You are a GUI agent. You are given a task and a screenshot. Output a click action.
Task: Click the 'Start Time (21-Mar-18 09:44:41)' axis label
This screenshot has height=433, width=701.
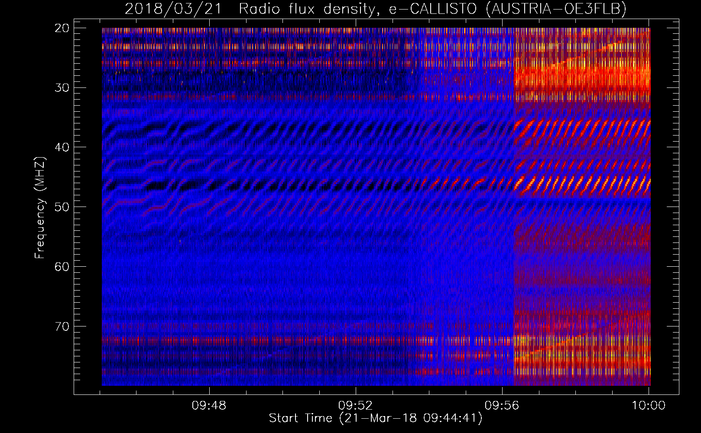point(376,418)
